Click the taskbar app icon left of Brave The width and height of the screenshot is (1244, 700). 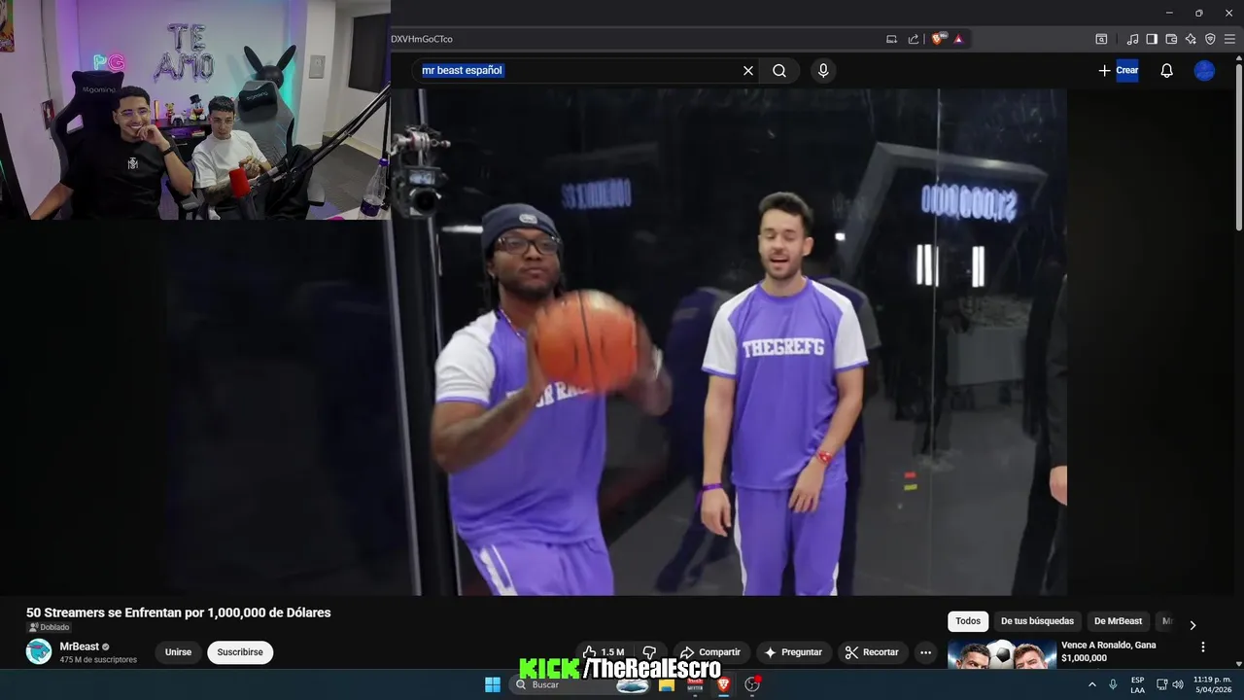click(695, 684)
